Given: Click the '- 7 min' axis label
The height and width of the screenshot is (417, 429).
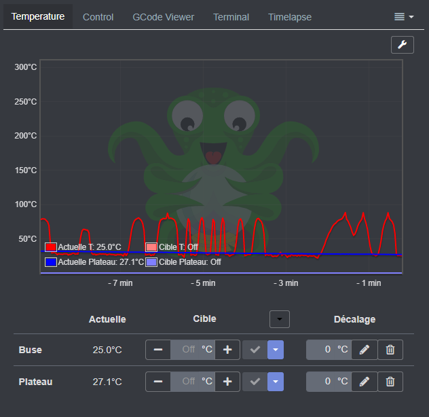Looking at the screenshot, I should tap(120, 283).
